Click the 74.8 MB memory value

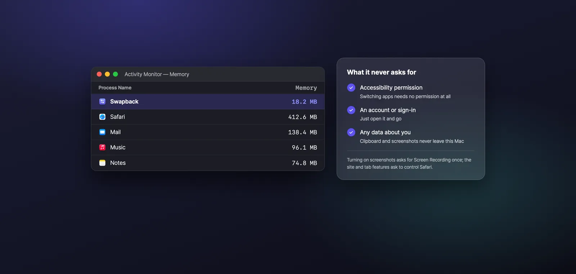[x=304, y=163]
